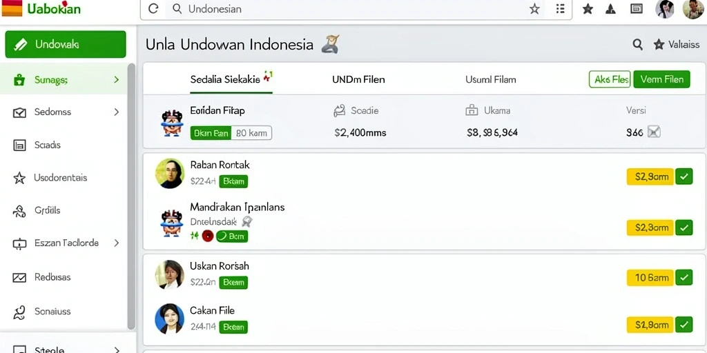Click the yellow price badge for Raban Rontak
Viewport: 707px width, 353px height.
(650, 176)
